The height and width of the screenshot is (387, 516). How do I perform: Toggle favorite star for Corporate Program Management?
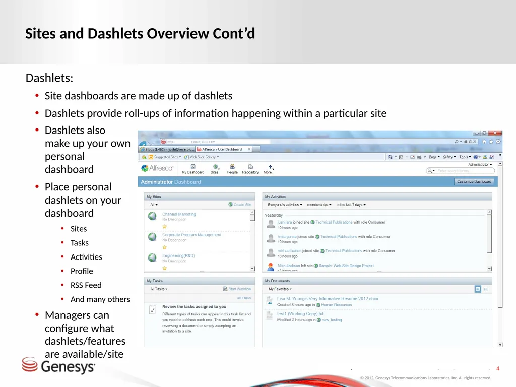pos(165,247)
